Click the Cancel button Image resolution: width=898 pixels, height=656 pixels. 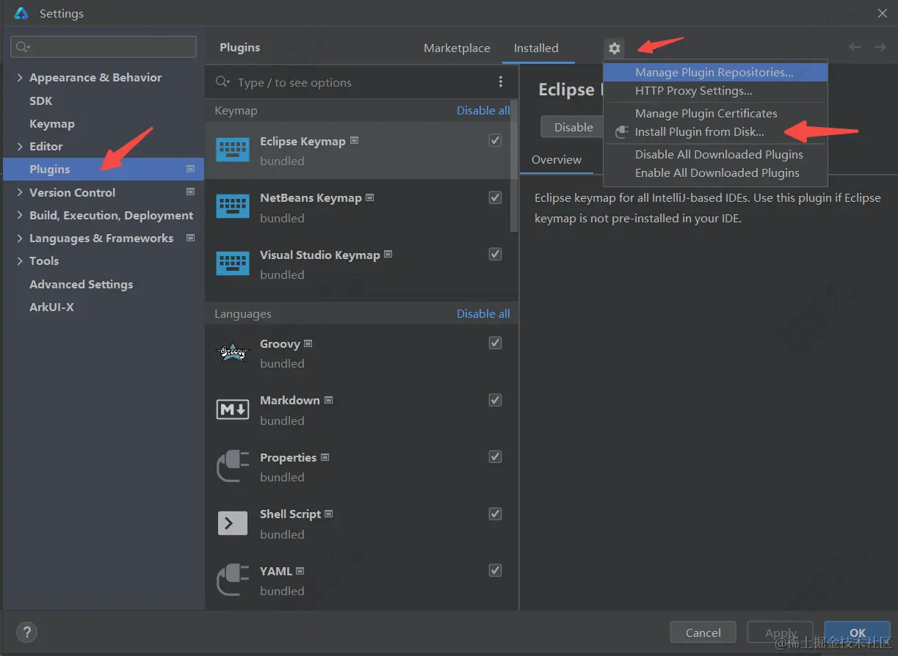(703, 633)
